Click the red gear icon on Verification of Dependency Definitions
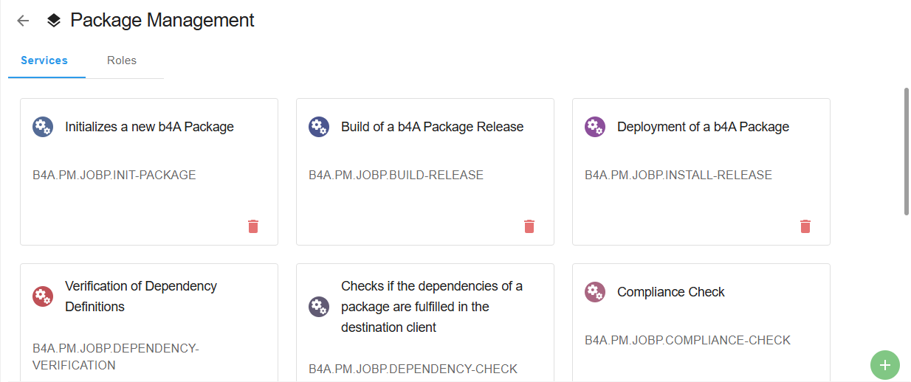 43,296
